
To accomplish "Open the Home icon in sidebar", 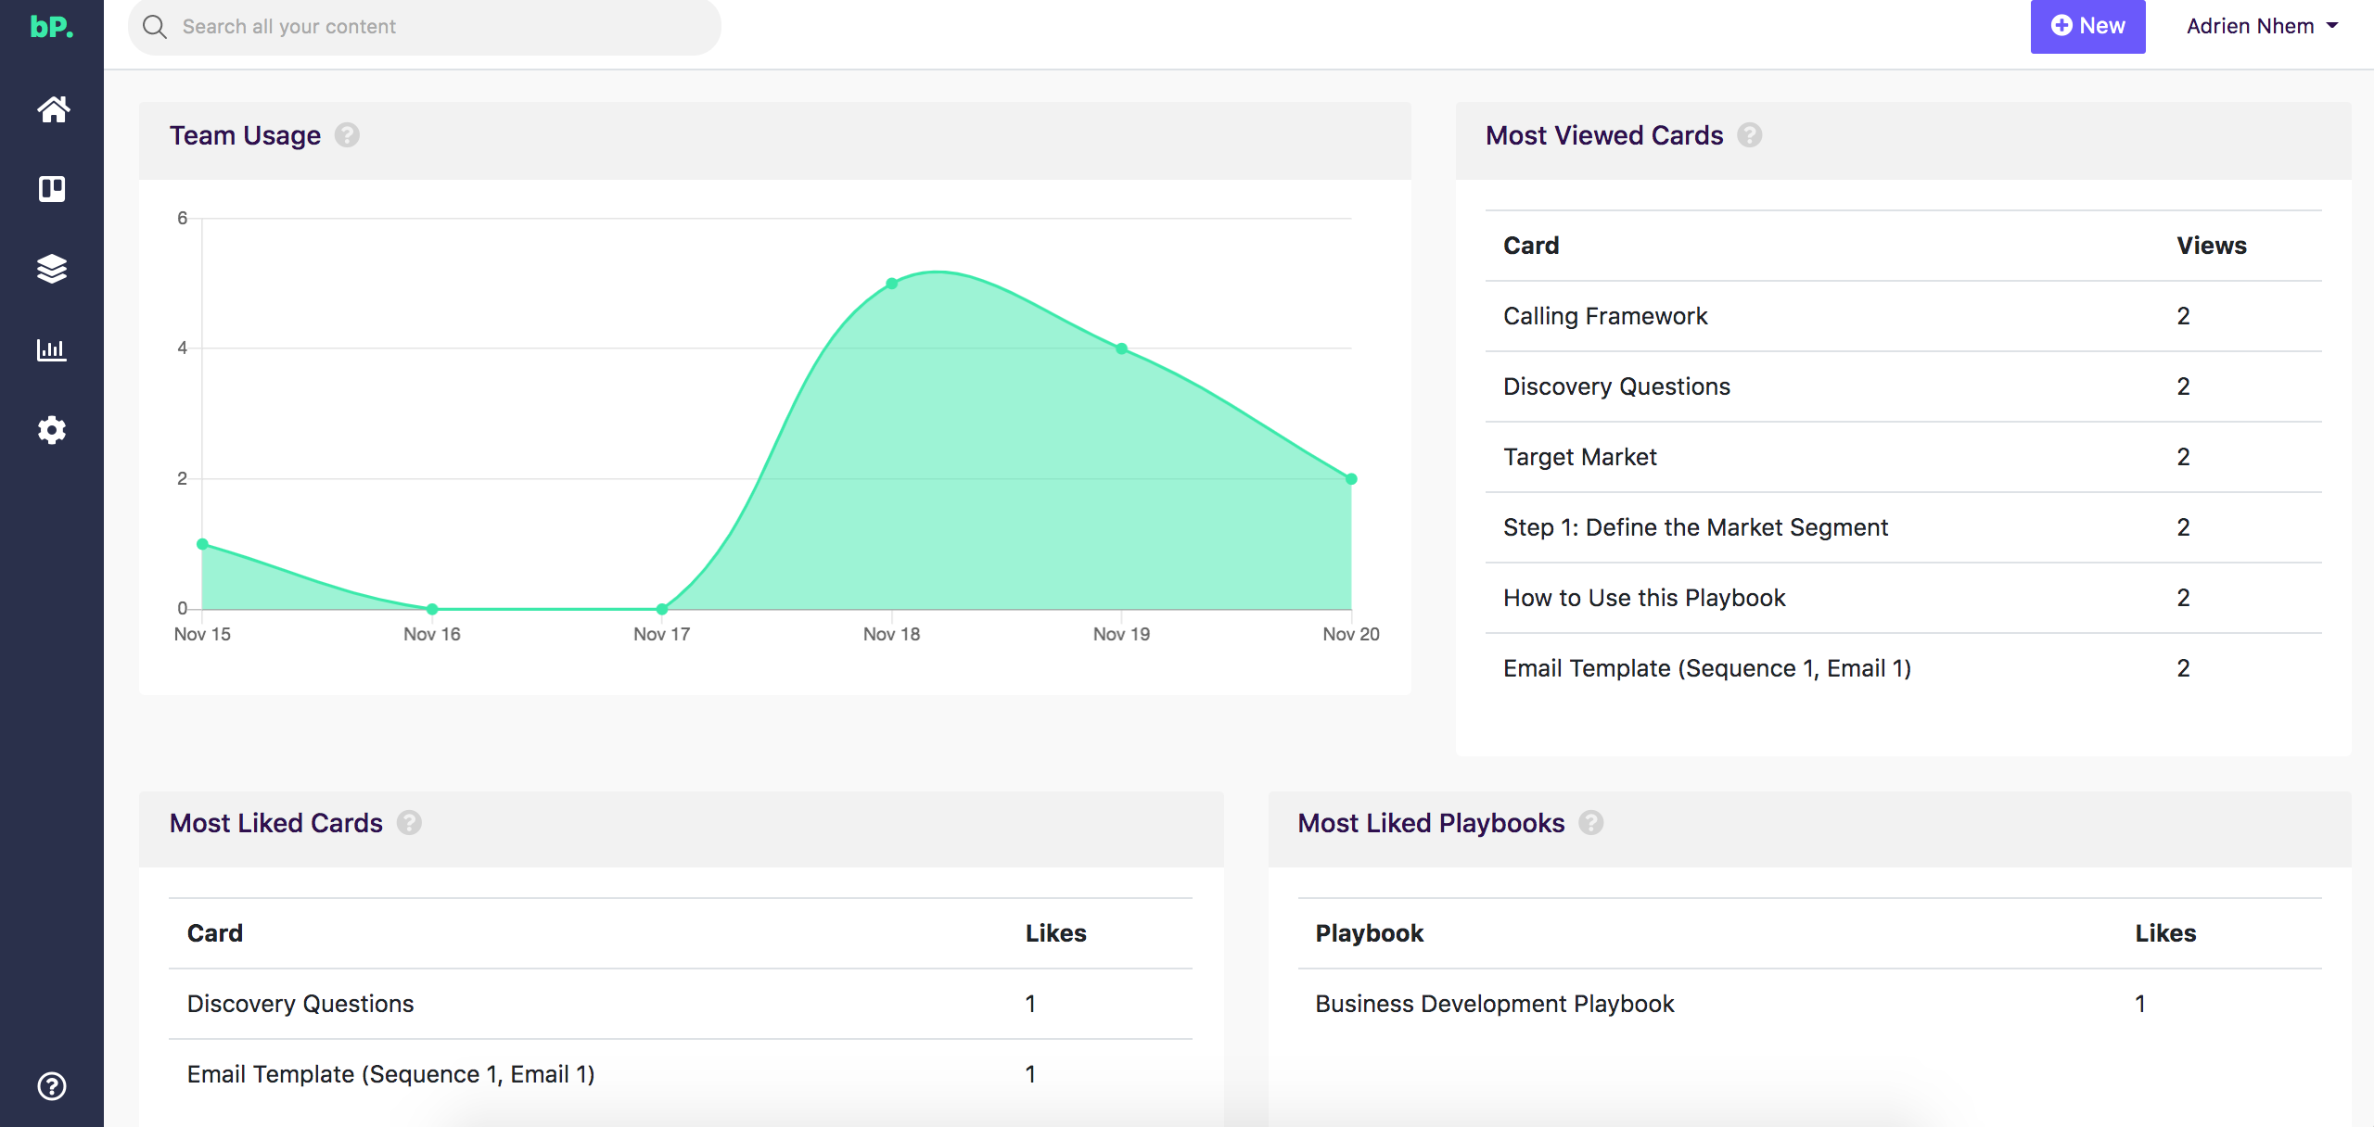I will pos(53,109).
